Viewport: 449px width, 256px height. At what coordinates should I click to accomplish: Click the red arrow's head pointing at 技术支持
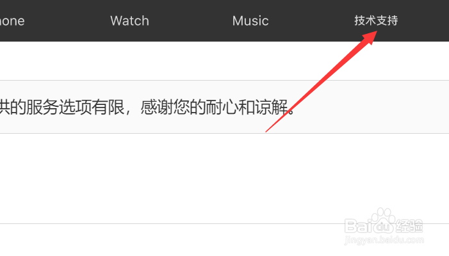370,37
